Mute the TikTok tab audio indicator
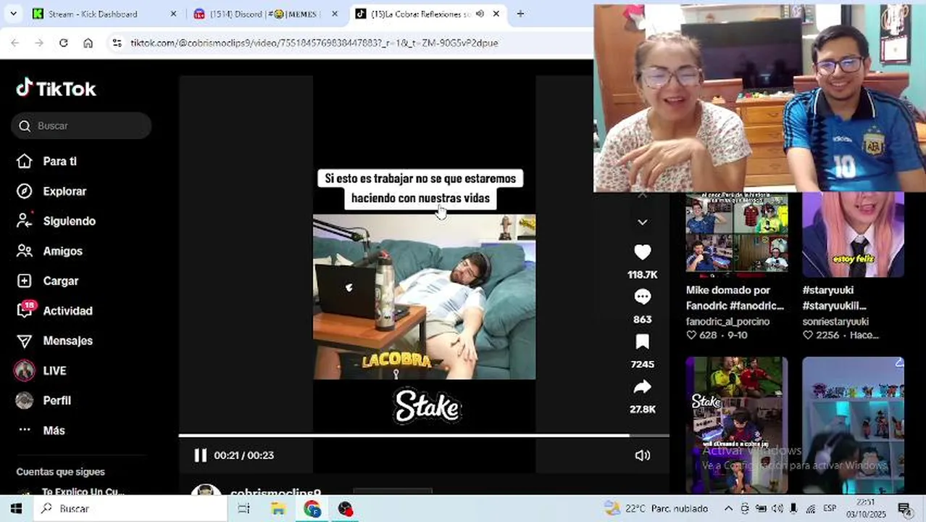Viewport: 926px width, 522px height. coord(480,14)
